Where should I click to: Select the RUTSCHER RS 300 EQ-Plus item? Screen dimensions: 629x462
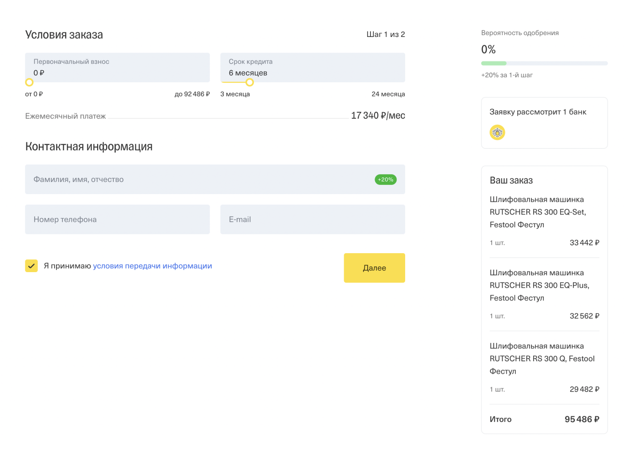tap(539, 286)
